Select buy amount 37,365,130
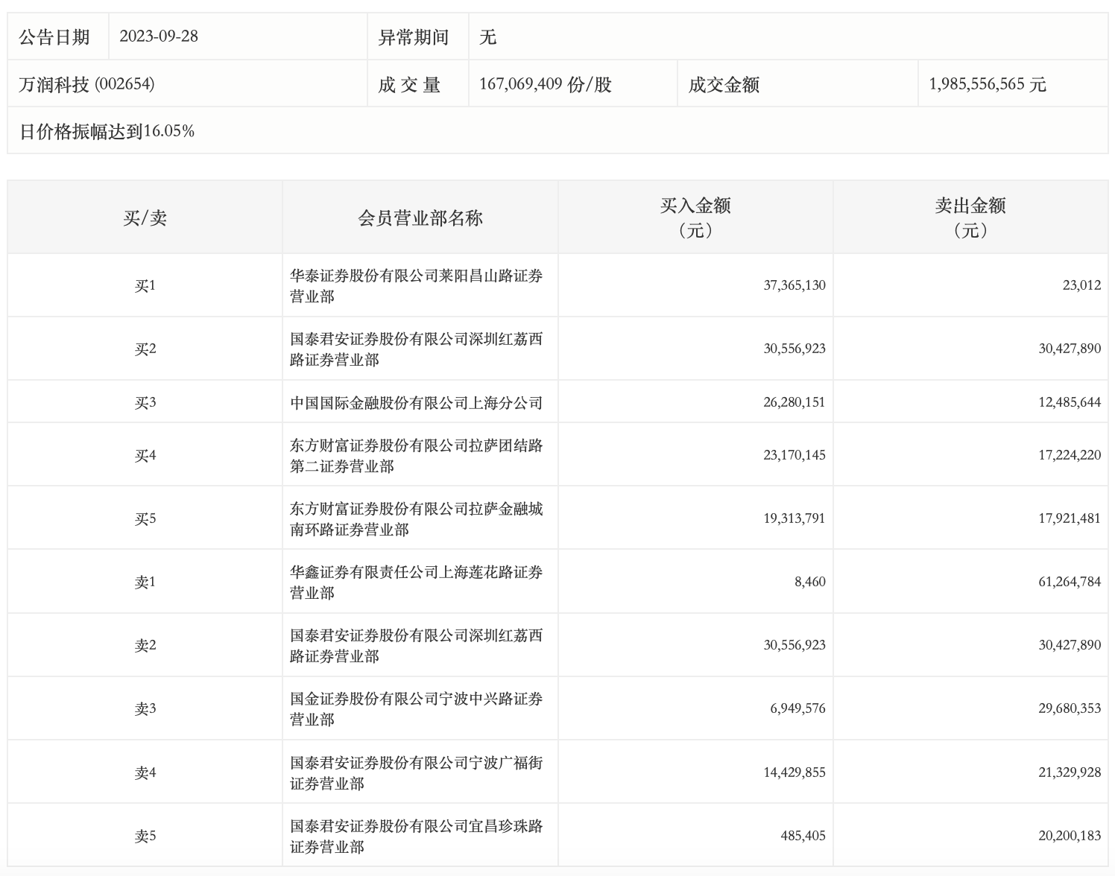The image size is (1115, 876). (x=795, y=285)
